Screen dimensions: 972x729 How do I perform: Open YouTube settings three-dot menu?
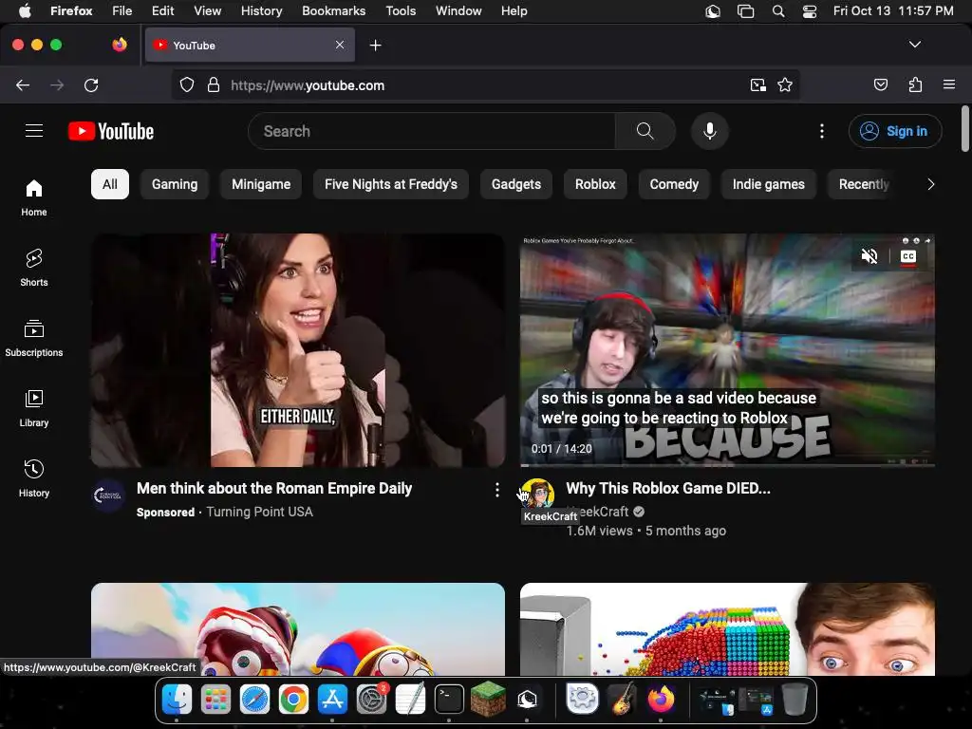click(x=822, y=131)
